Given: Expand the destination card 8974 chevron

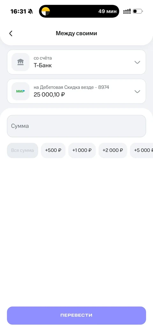Looking at the screenshot, I should pyautogui.click(x=137, y=92).
